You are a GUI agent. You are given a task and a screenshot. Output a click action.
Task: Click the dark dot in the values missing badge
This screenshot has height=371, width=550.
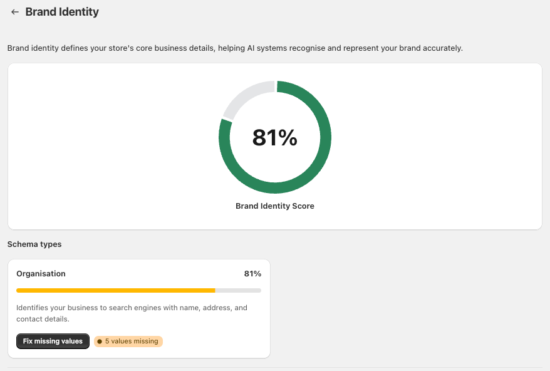coord(100,342)
